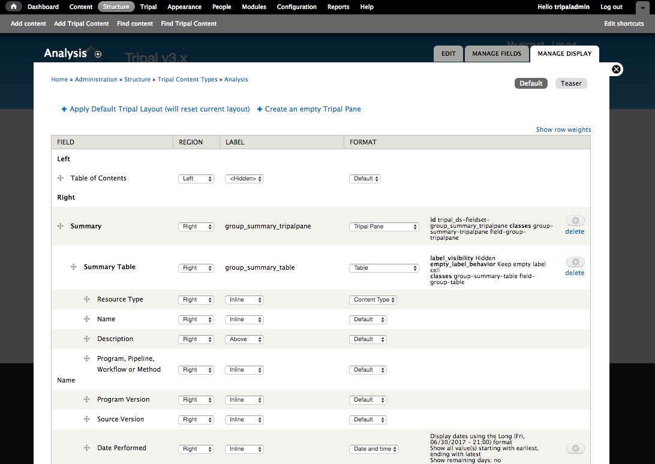This screenshot has width=655, height=464.
Task: Click Apply Default Tripal Layout link
Action: (x=160, y=109)
